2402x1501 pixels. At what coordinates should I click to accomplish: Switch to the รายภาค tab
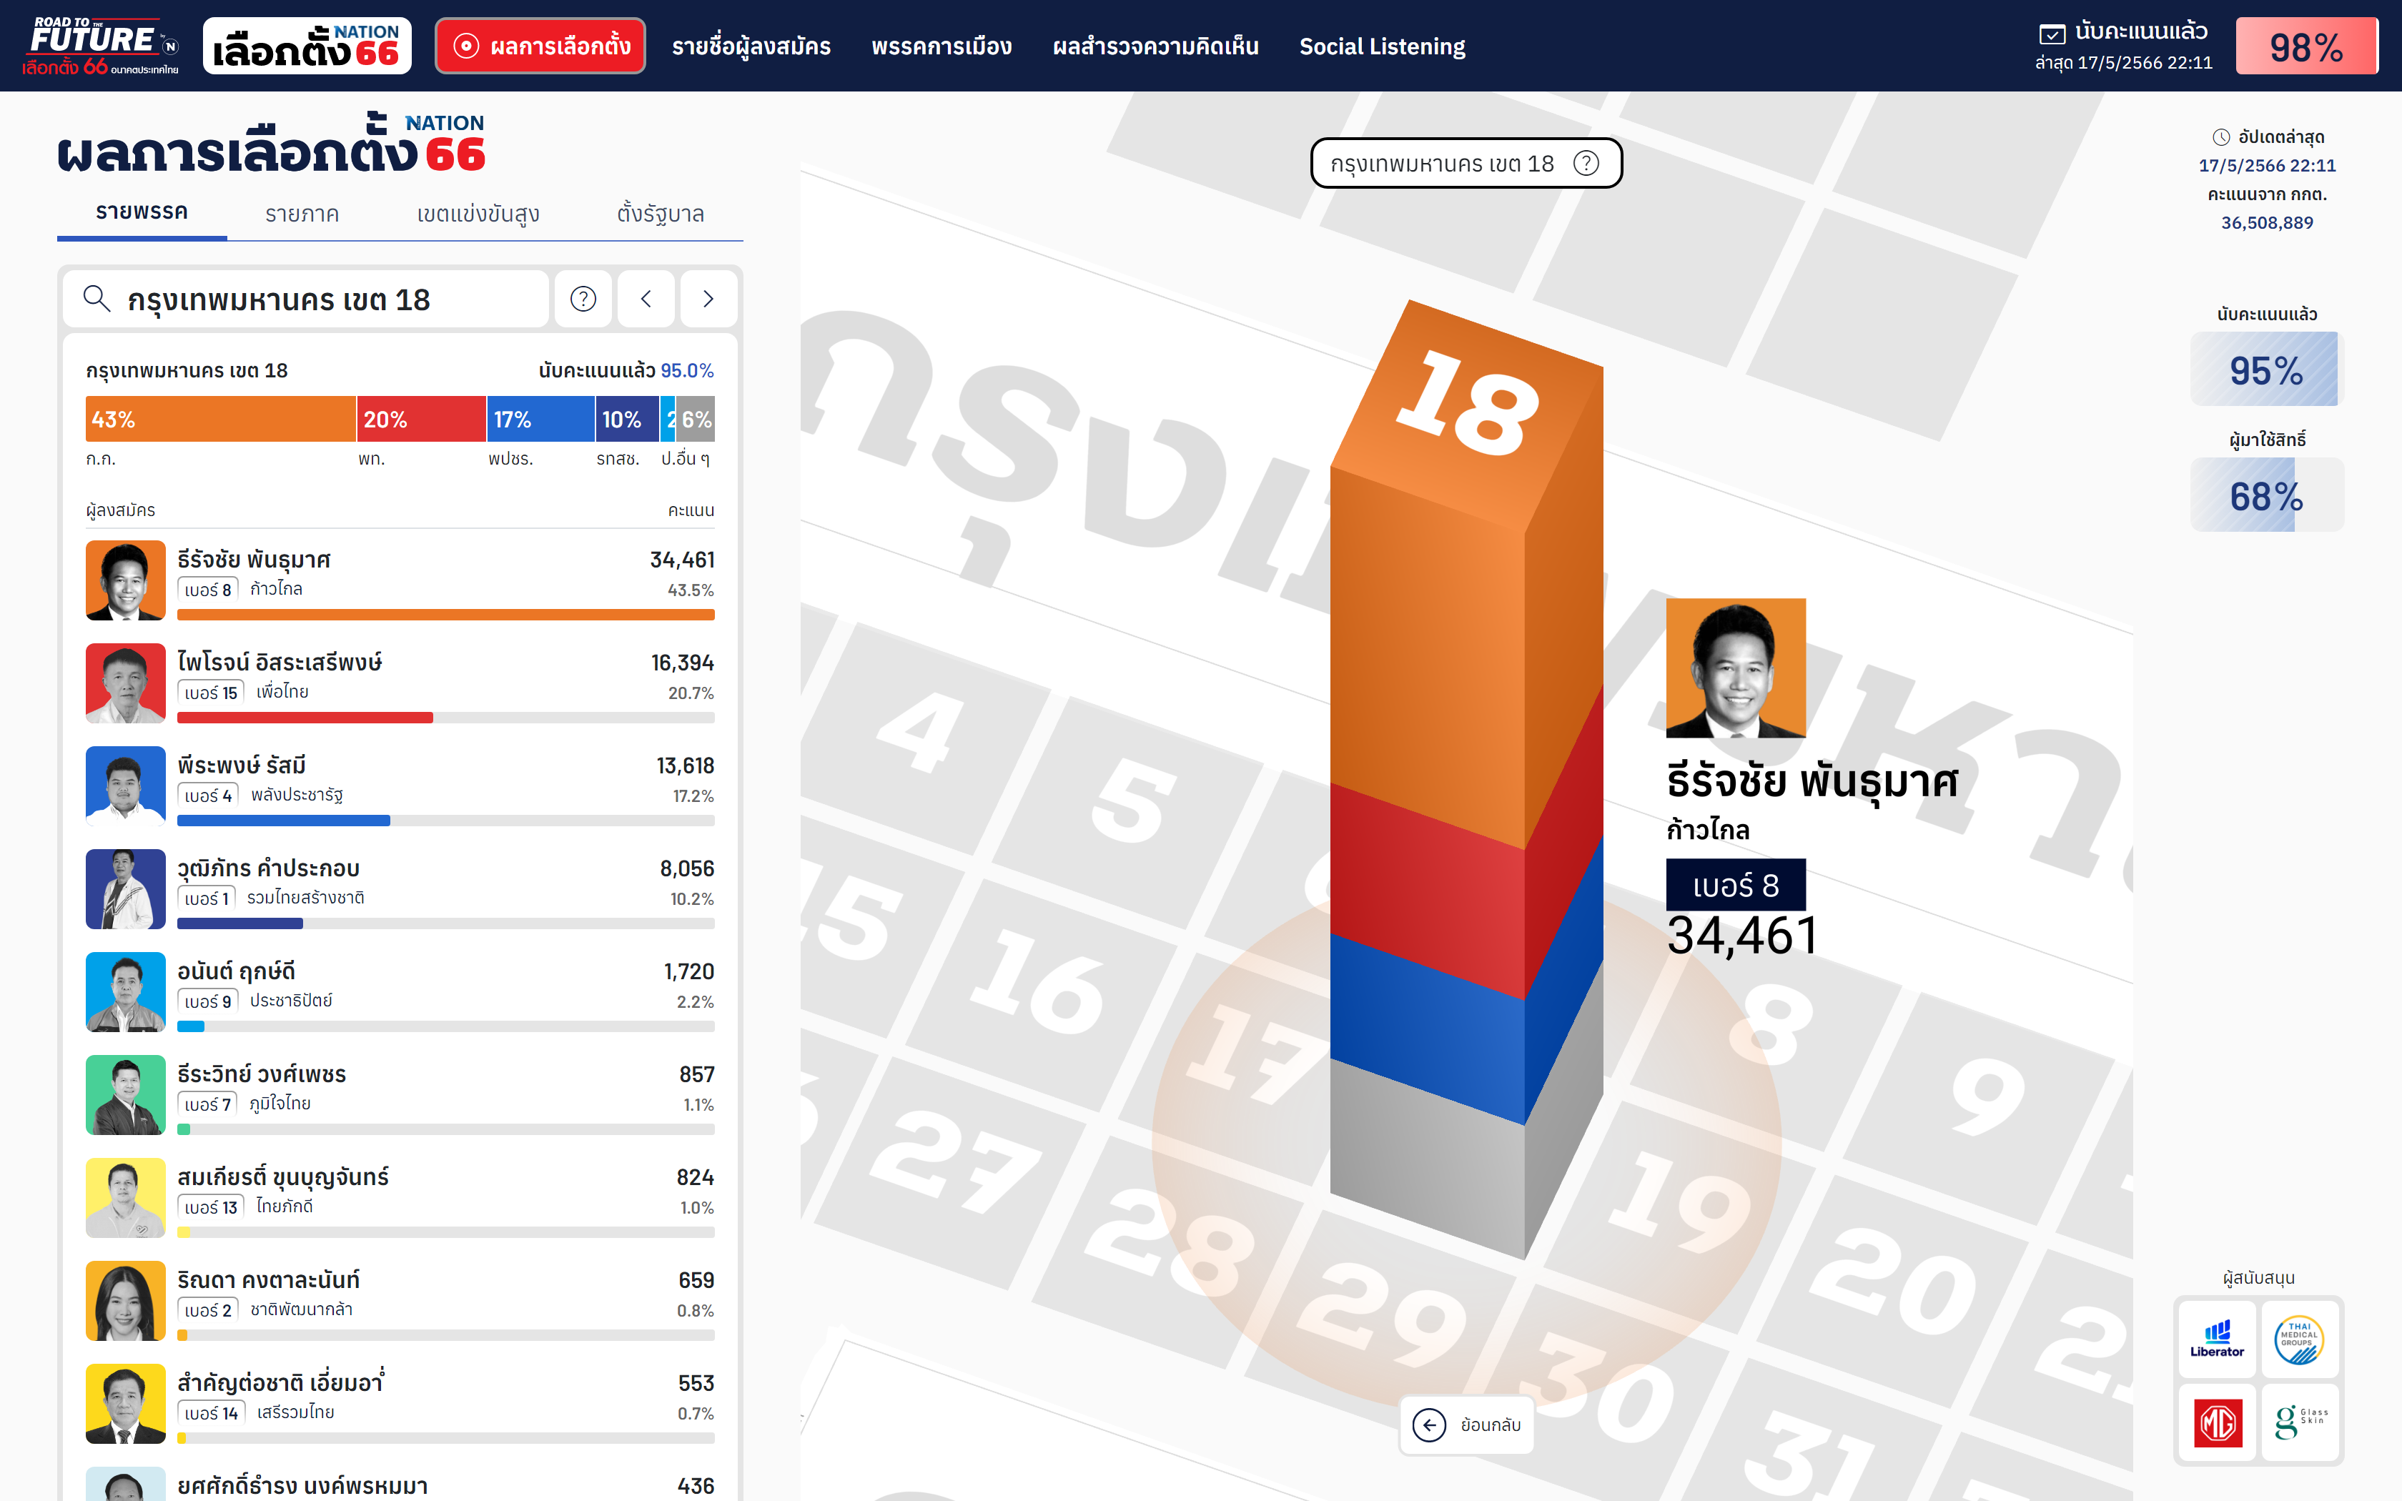tap(302, 214)
